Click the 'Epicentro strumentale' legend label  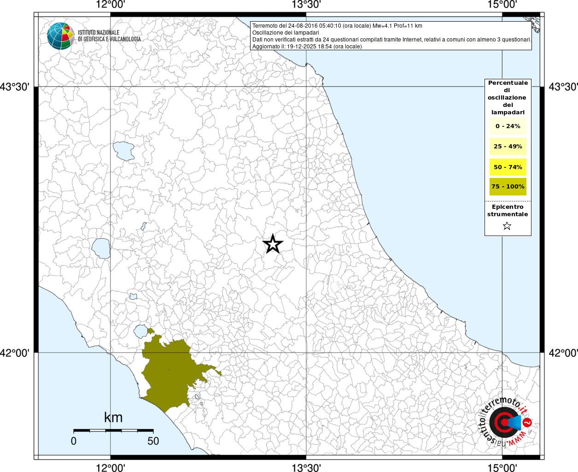point(508,211)
